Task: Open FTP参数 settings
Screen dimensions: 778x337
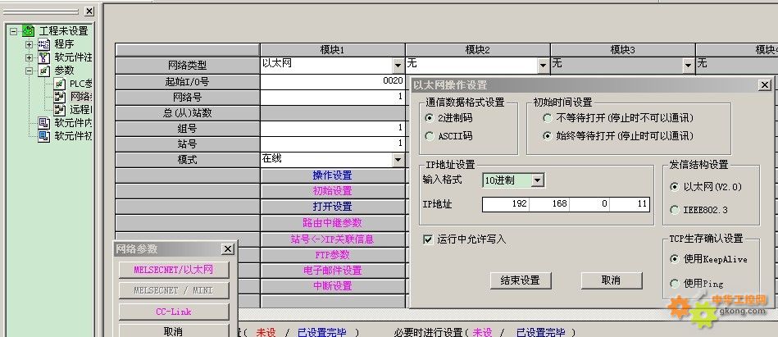Action: click(x=333, y=255)
